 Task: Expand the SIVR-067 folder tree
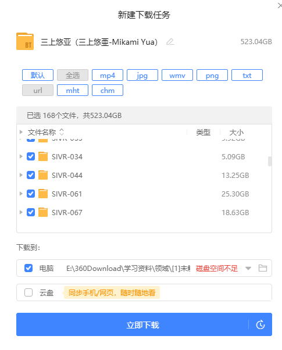[x=21, y=212]
